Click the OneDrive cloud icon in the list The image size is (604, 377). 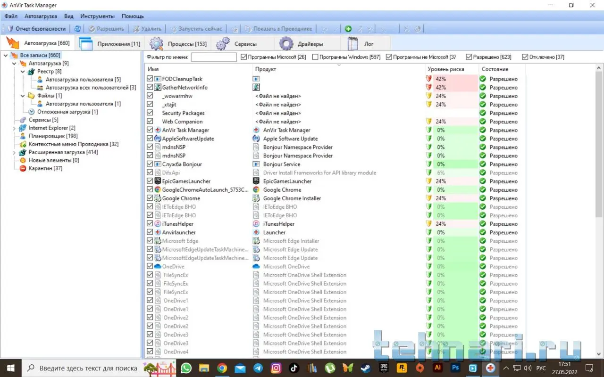pos(158,266)
